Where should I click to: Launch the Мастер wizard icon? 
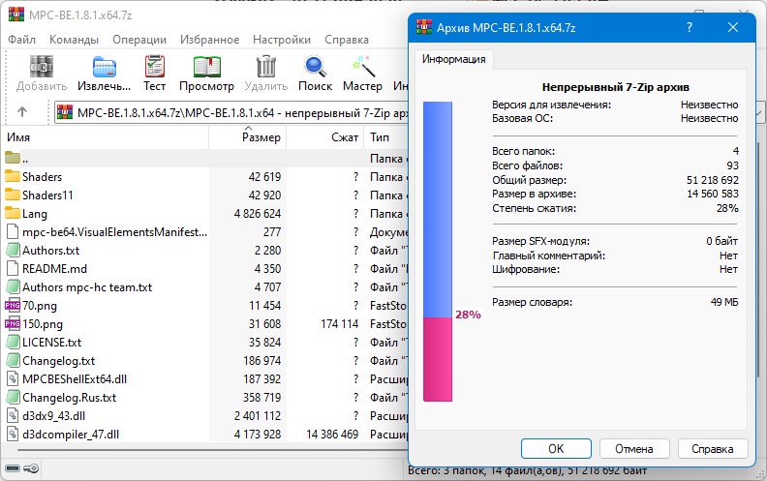(x=363, y=67)
